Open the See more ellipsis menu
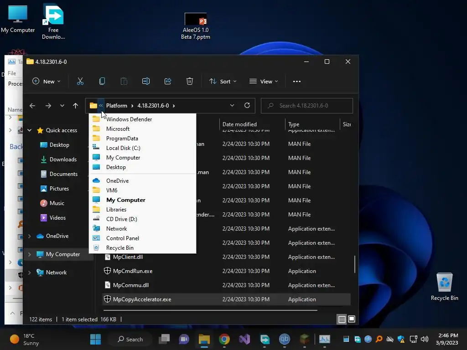 (296, 82)
